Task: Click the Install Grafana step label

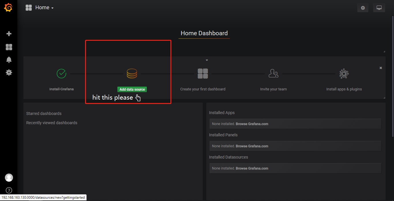Action: pyautogui.click(x=61, y=89)
